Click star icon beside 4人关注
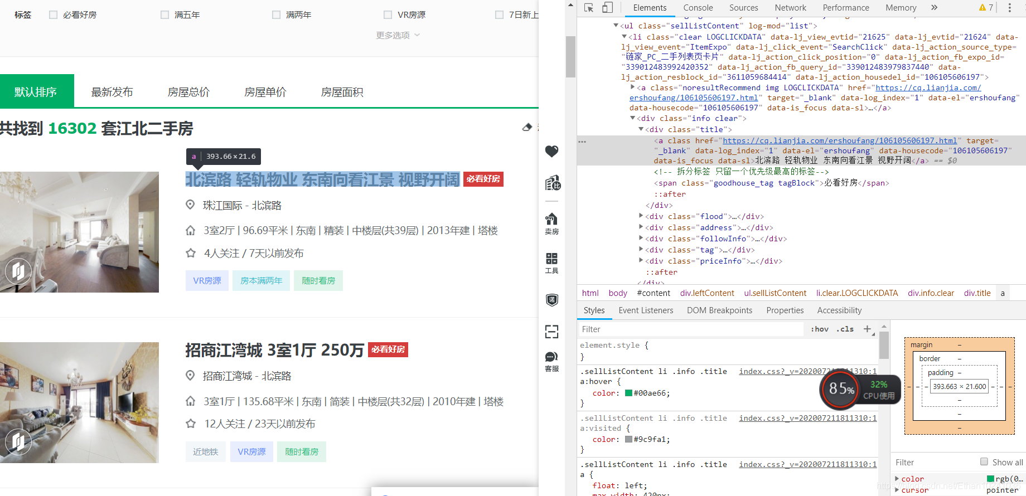 point(191,253)
